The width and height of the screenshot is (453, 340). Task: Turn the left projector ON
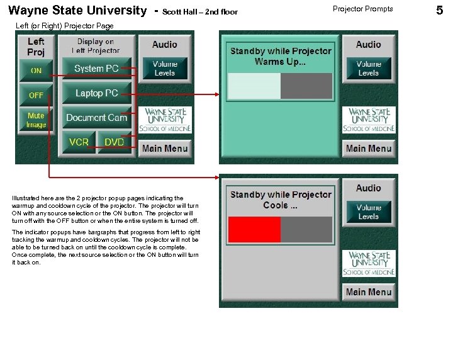[36, 71]
